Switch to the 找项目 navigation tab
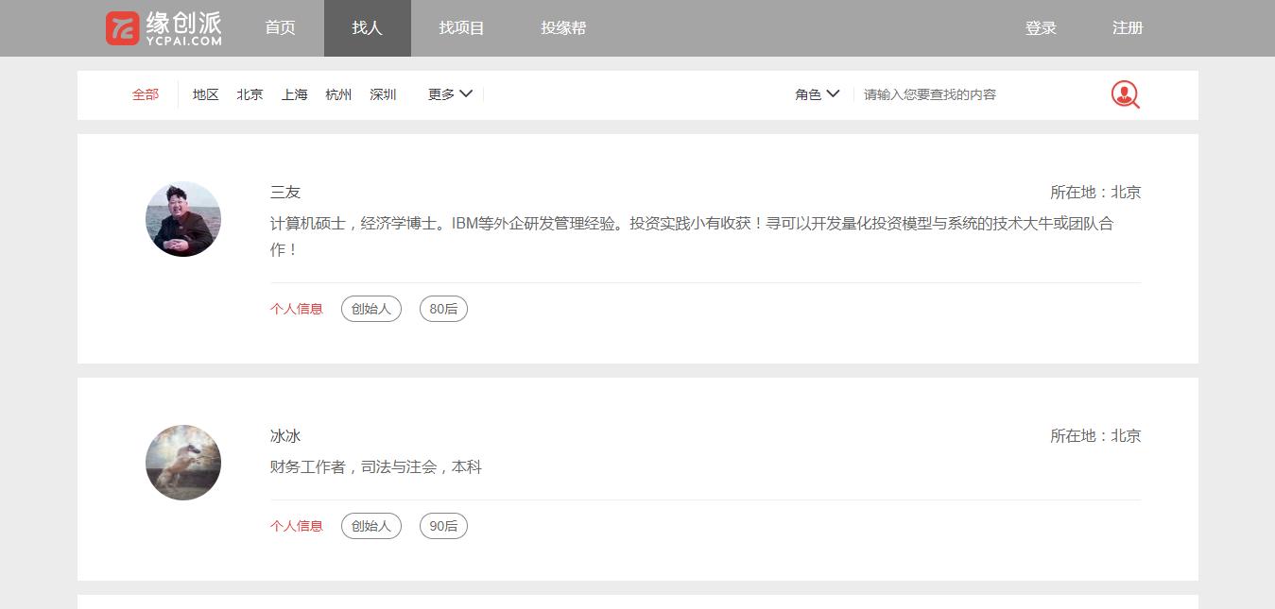The height and width of the screenshot is (609, 1275). click(x=460, y=27)
